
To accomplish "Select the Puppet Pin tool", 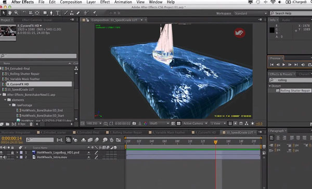I will [x=95, y=13].
